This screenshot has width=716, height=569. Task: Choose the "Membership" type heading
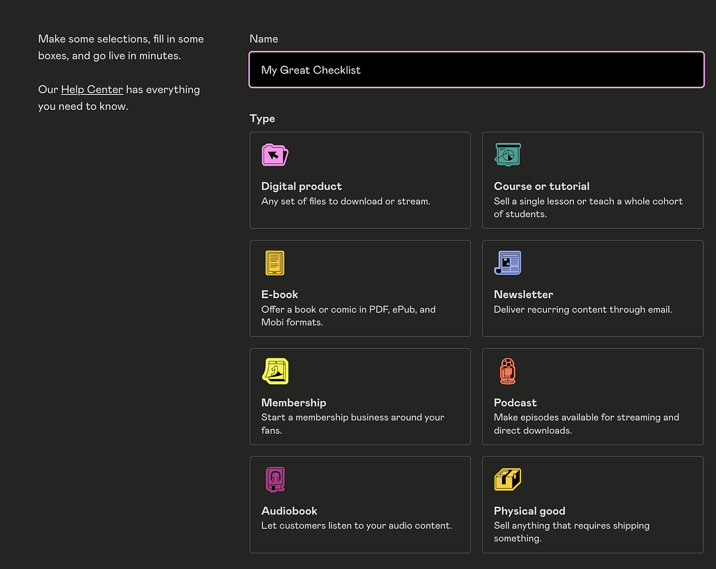coord(294,402)
